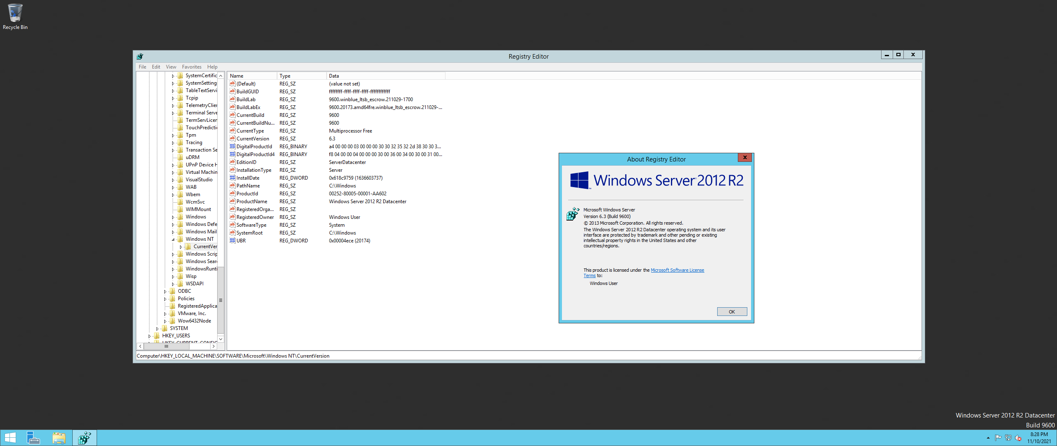The image size is (1057, 446).
Task: Click the (Default) value icon
Action: (232, 83)
